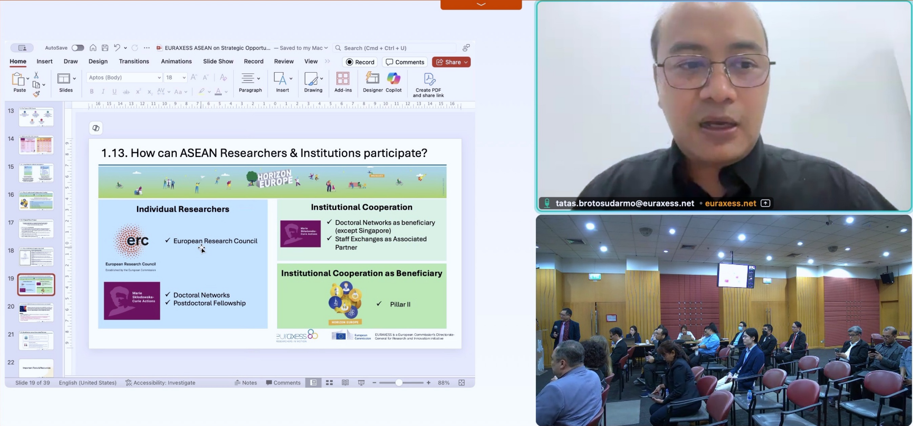Click the Fit slide to window icon
This screenshot has height=426, width=913.
point(462,383)
